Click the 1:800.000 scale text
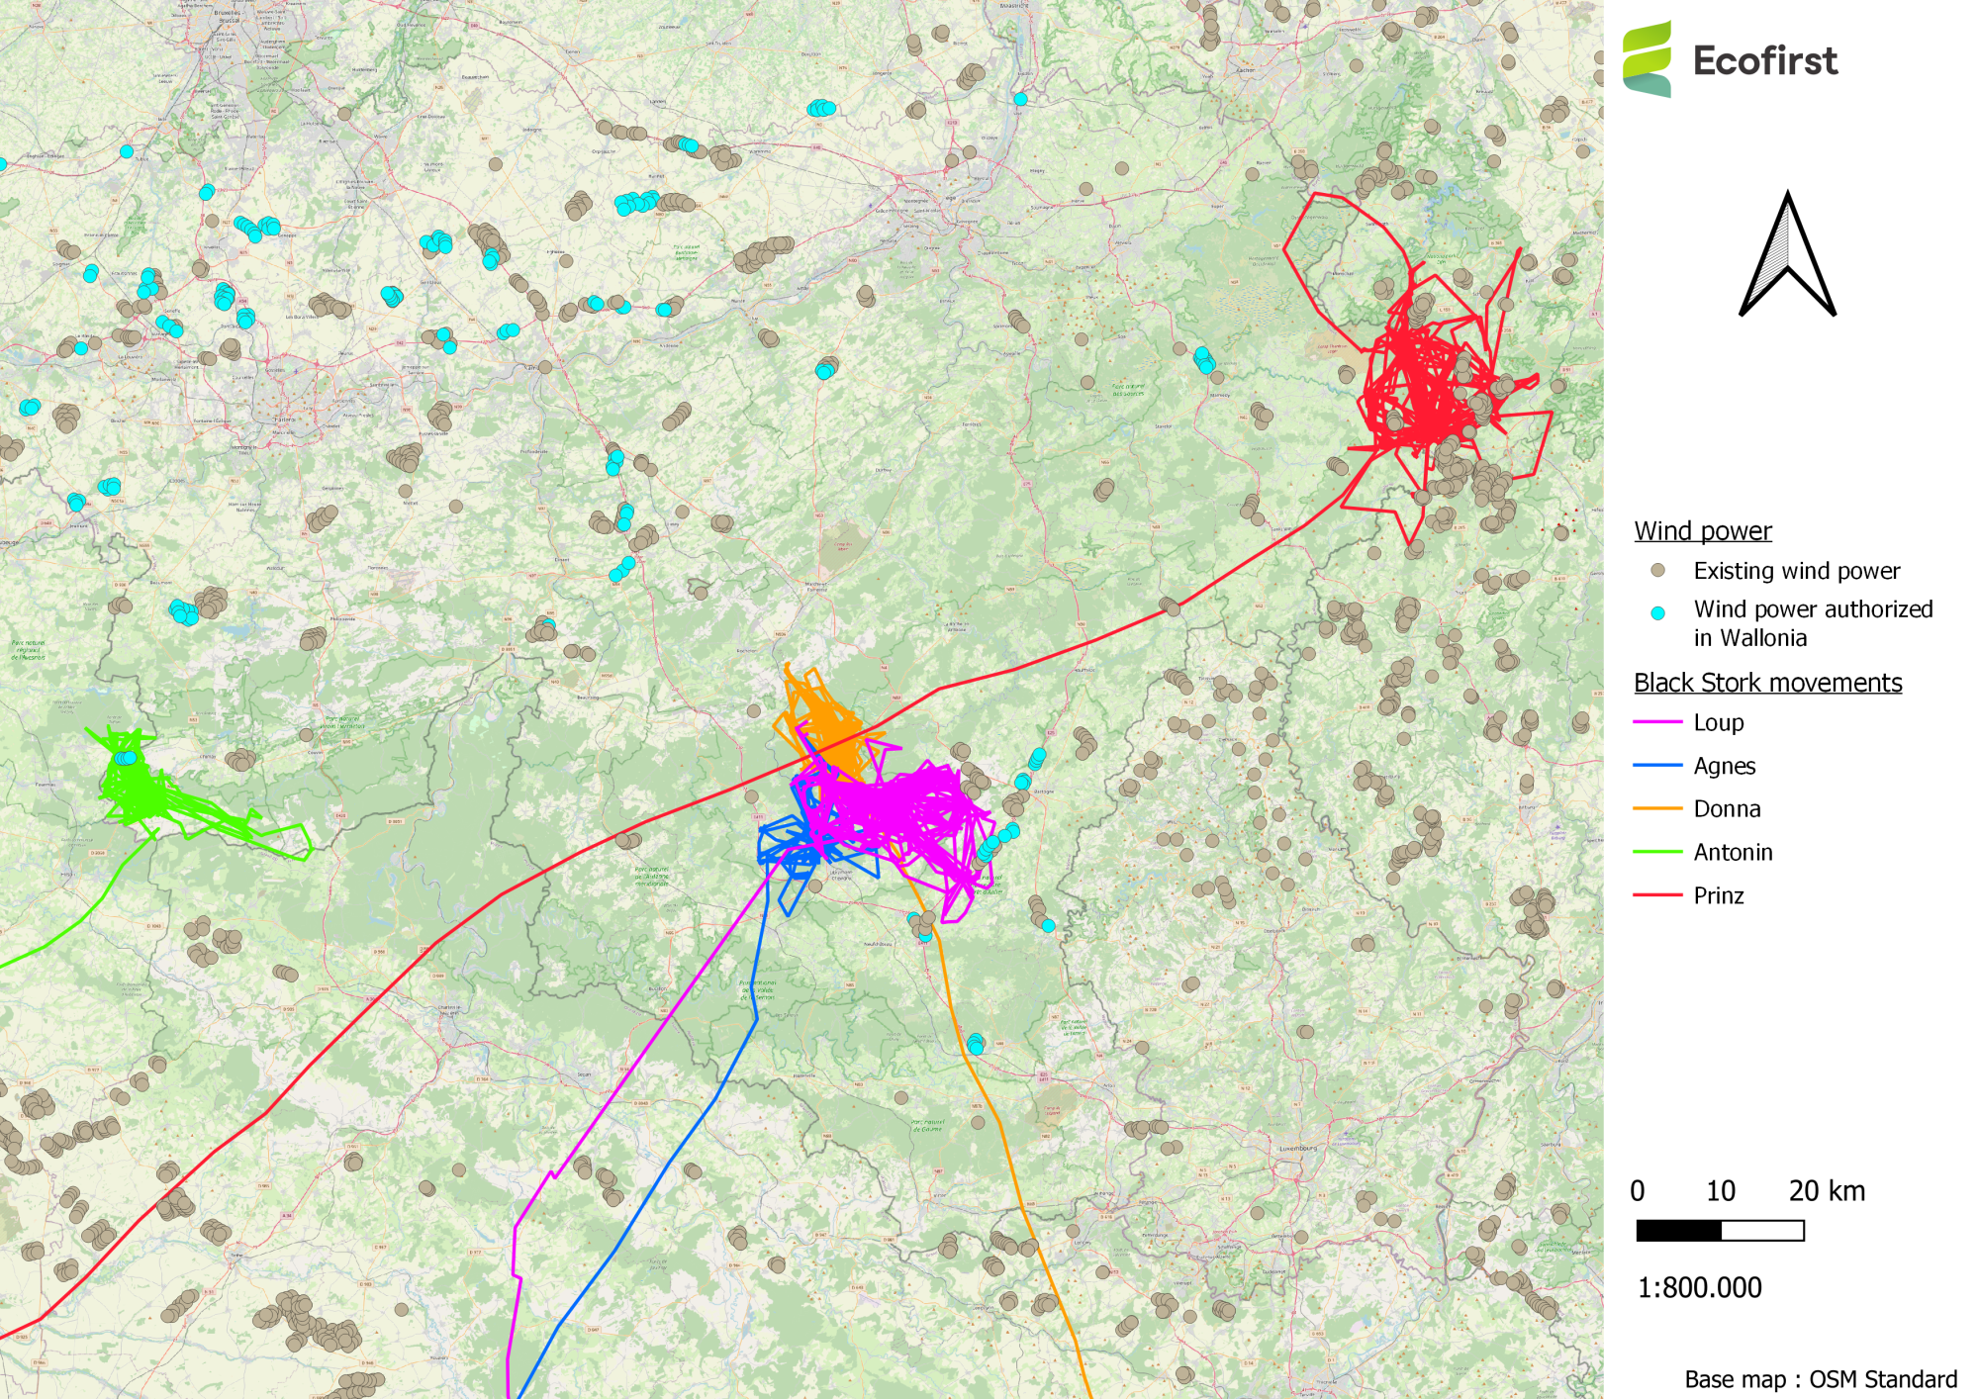 [1699, 1287]
